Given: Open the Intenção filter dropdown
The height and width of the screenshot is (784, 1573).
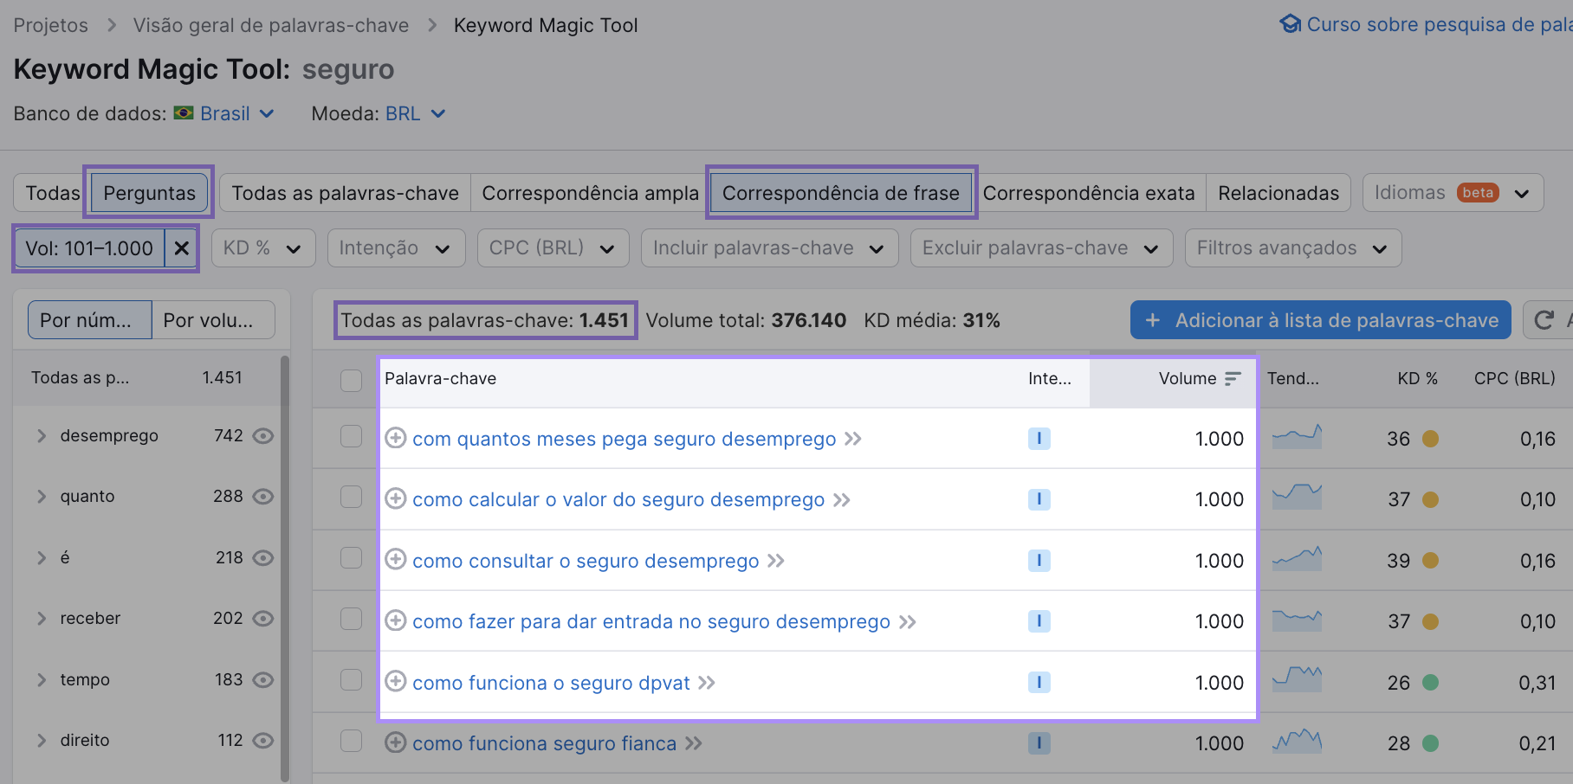Looking at the screenshot, I should click(396, 247).
